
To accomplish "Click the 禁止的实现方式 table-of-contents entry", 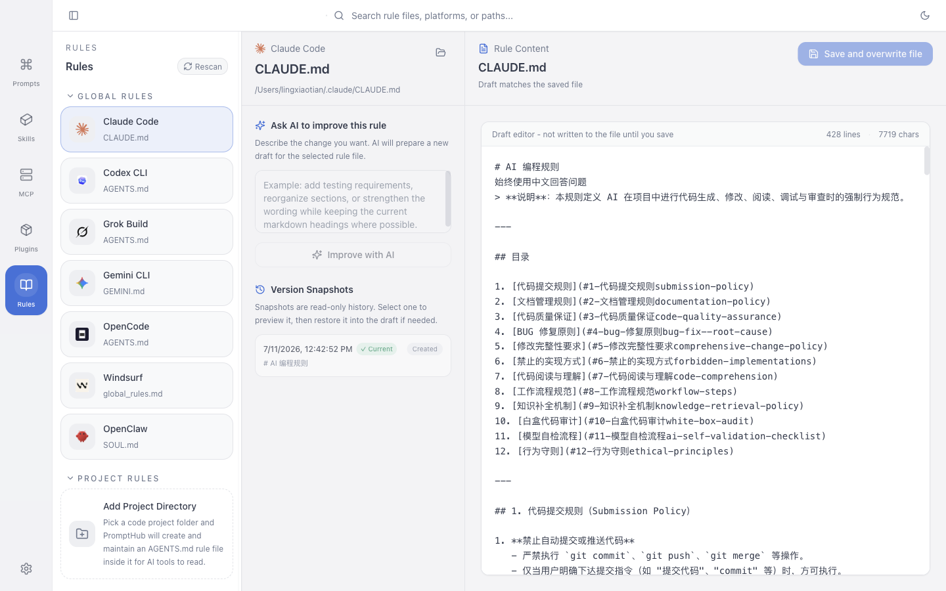I will [x=656, y=361].
